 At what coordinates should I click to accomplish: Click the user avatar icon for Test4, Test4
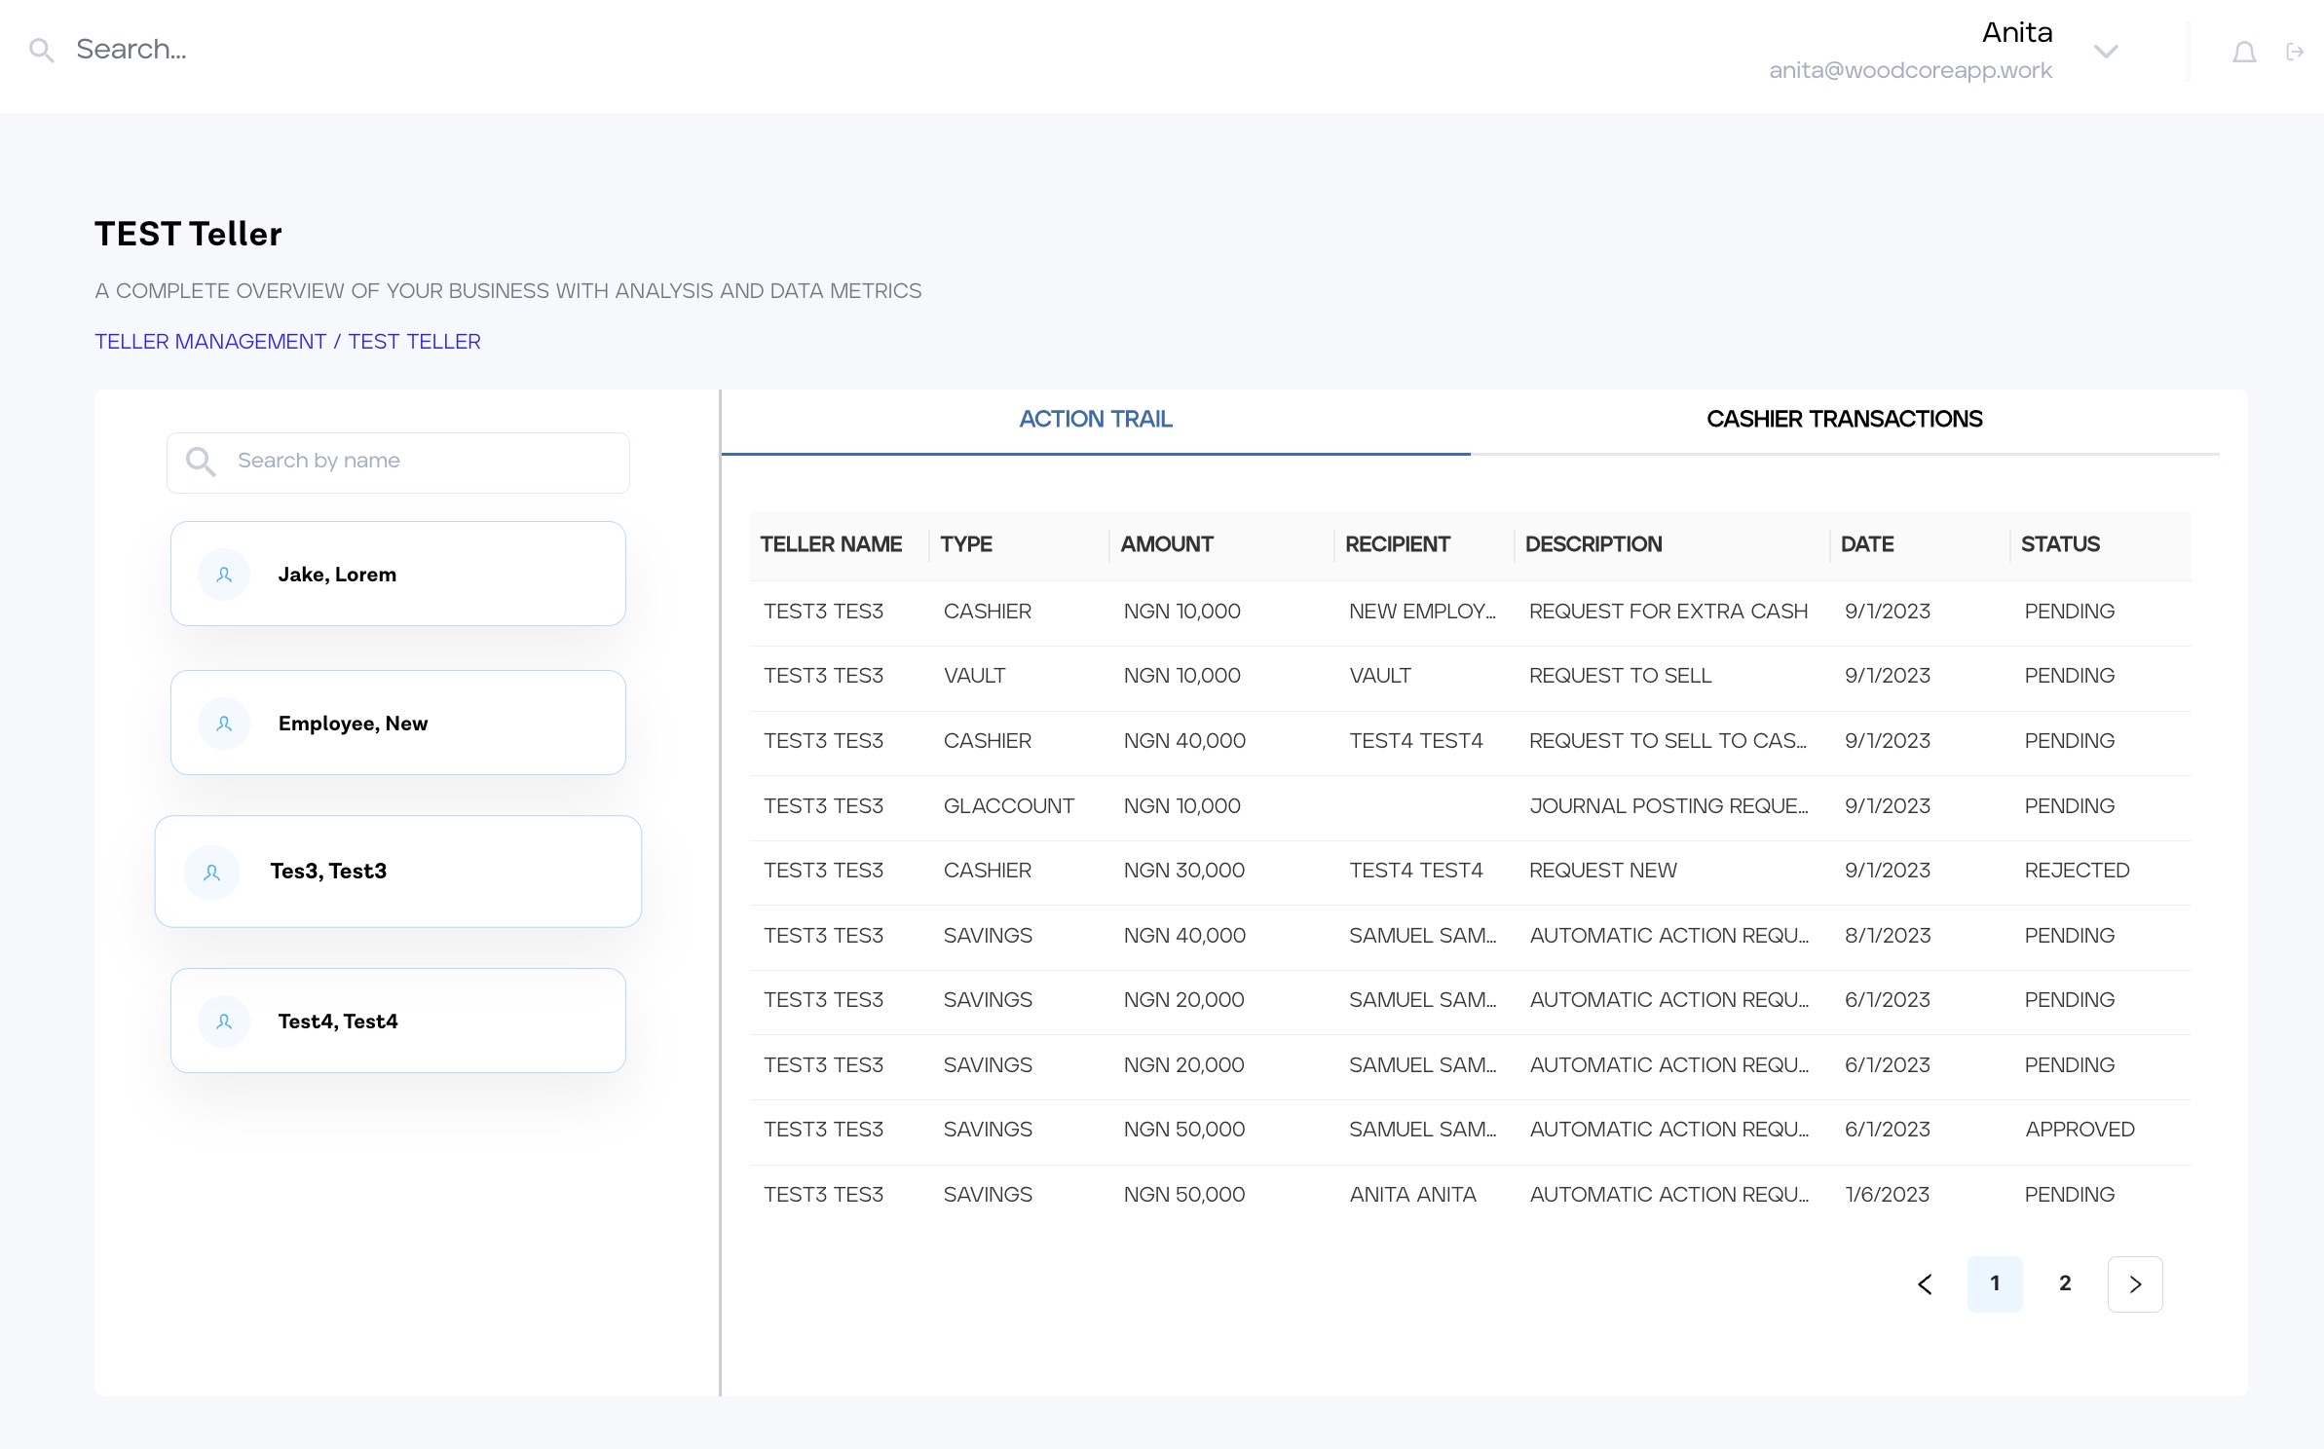[224, 1022]
